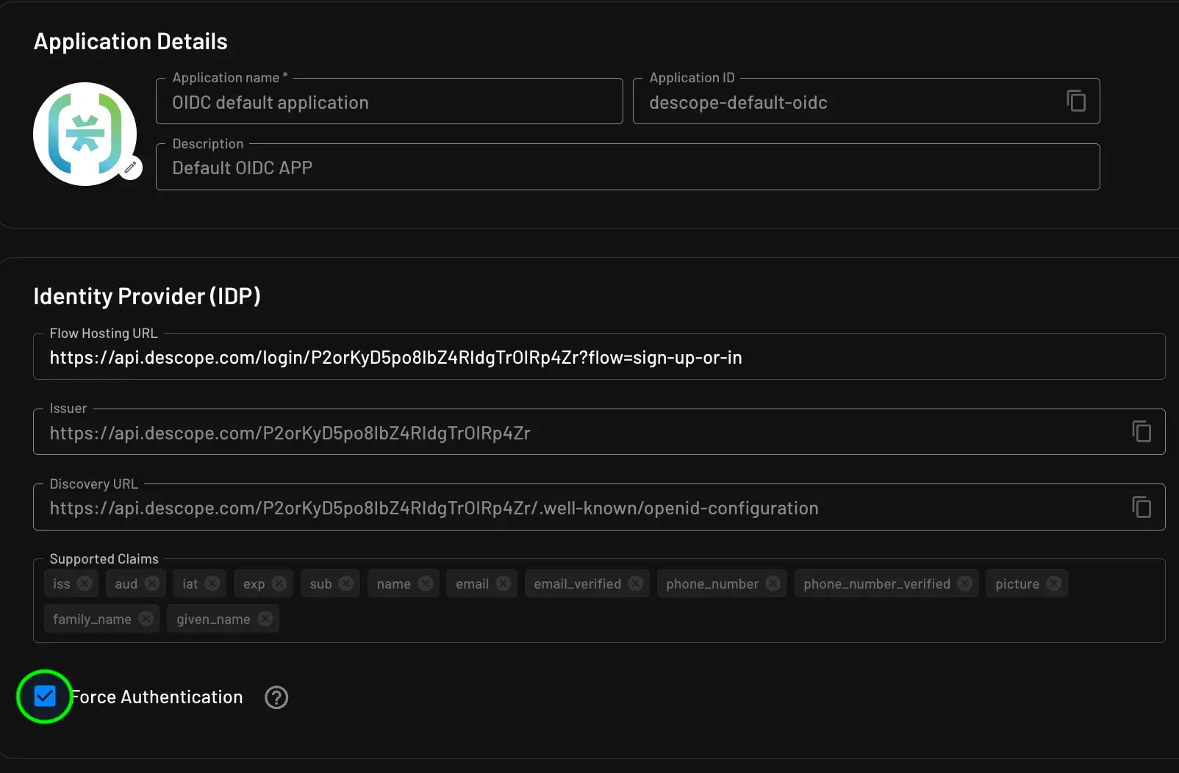Remove the sub supported claim
This screenshot has height=773, width=1179.
347,583
